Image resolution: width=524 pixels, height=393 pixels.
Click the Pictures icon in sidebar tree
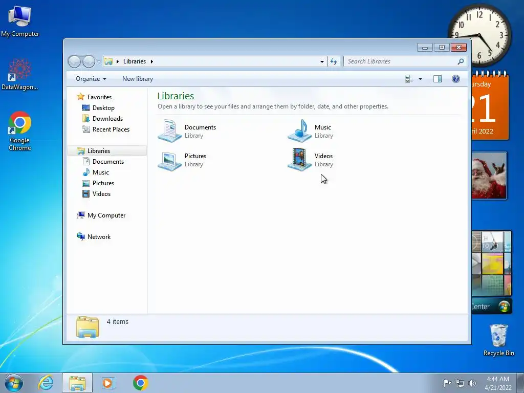click(x=86, y=183)
